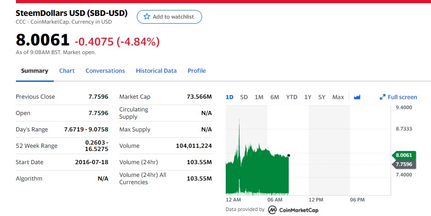Click the CoinMarketCap logo
Screen dimensions: 431x216
293,210
